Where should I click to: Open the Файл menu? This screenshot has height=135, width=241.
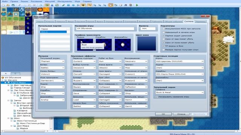[x=5, y=1]
